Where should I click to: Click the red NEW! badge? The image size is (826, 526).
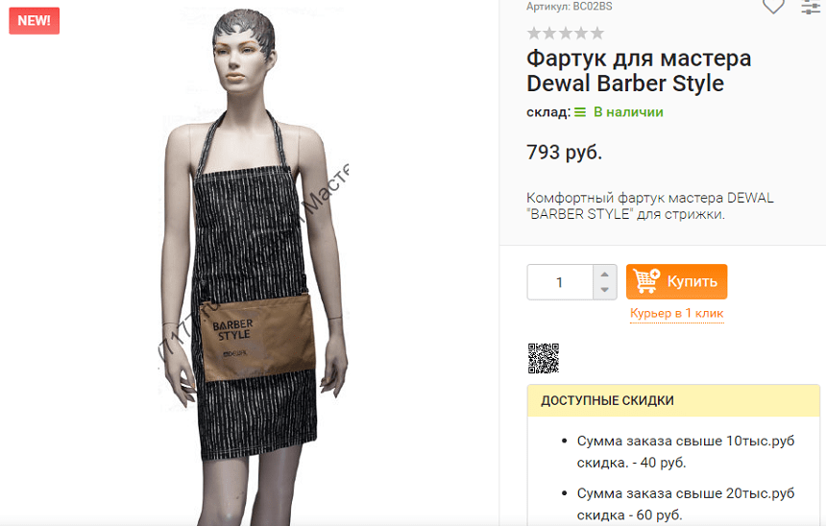click(x=35, y=20)
